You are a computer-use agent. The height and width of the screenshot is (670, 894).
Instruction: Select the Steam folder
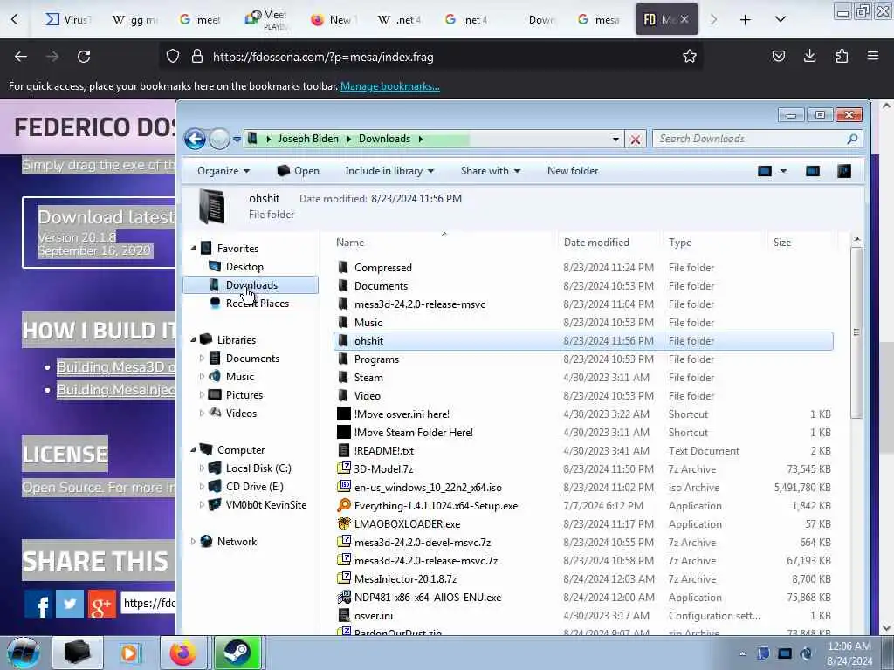click(368, 378)
